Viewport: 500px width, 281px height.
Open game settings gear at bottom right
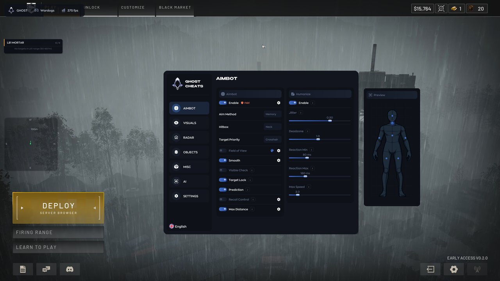(x=454, y=269)
